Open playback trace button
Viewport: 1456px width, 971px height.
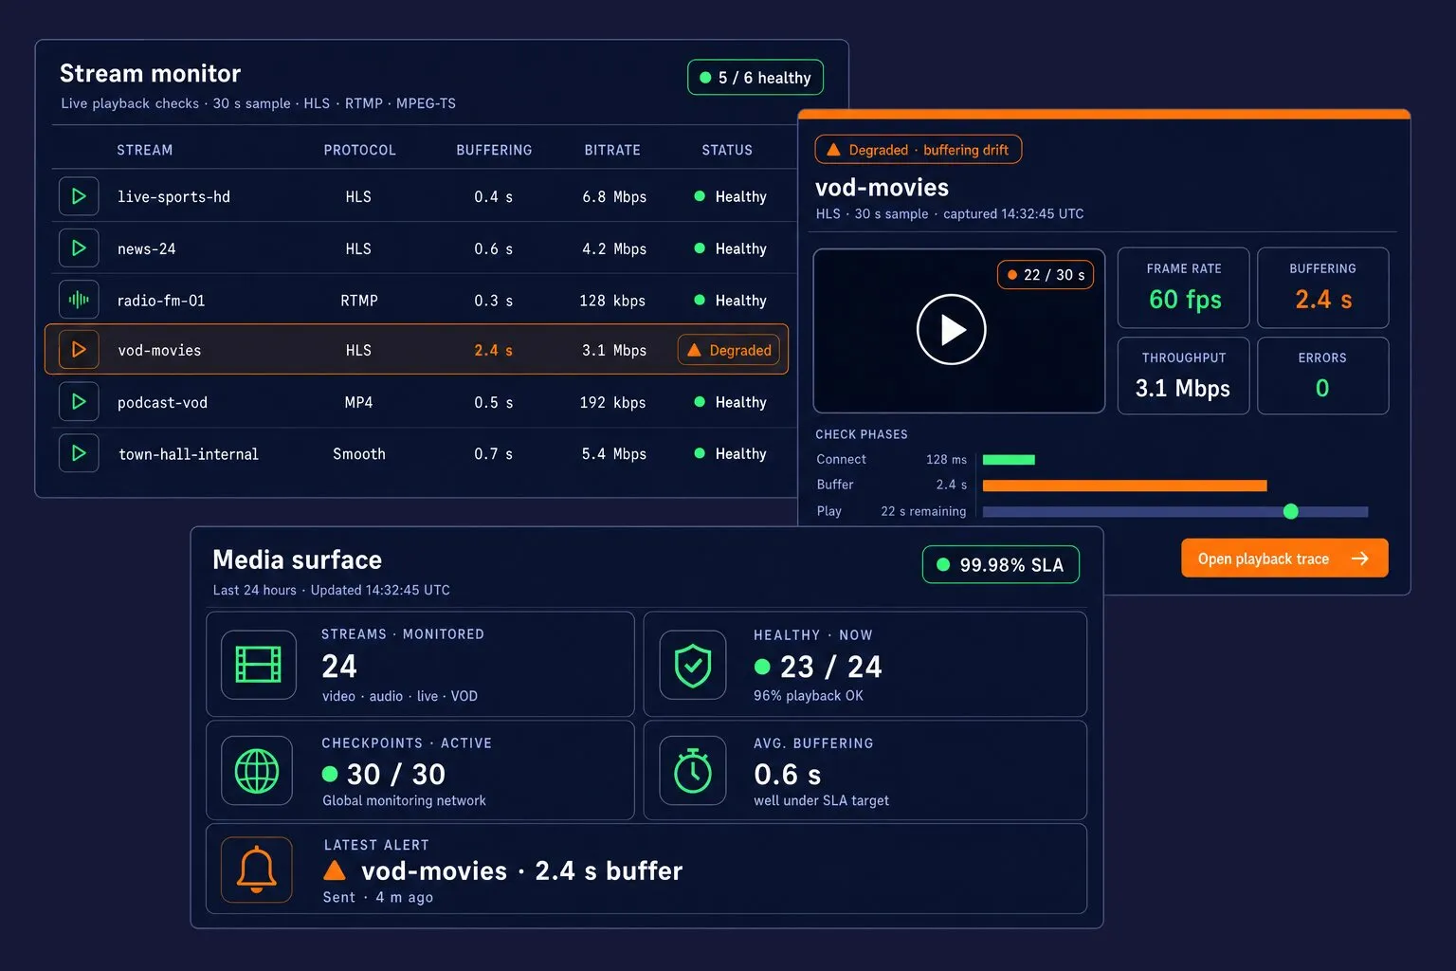(1284, 559)
